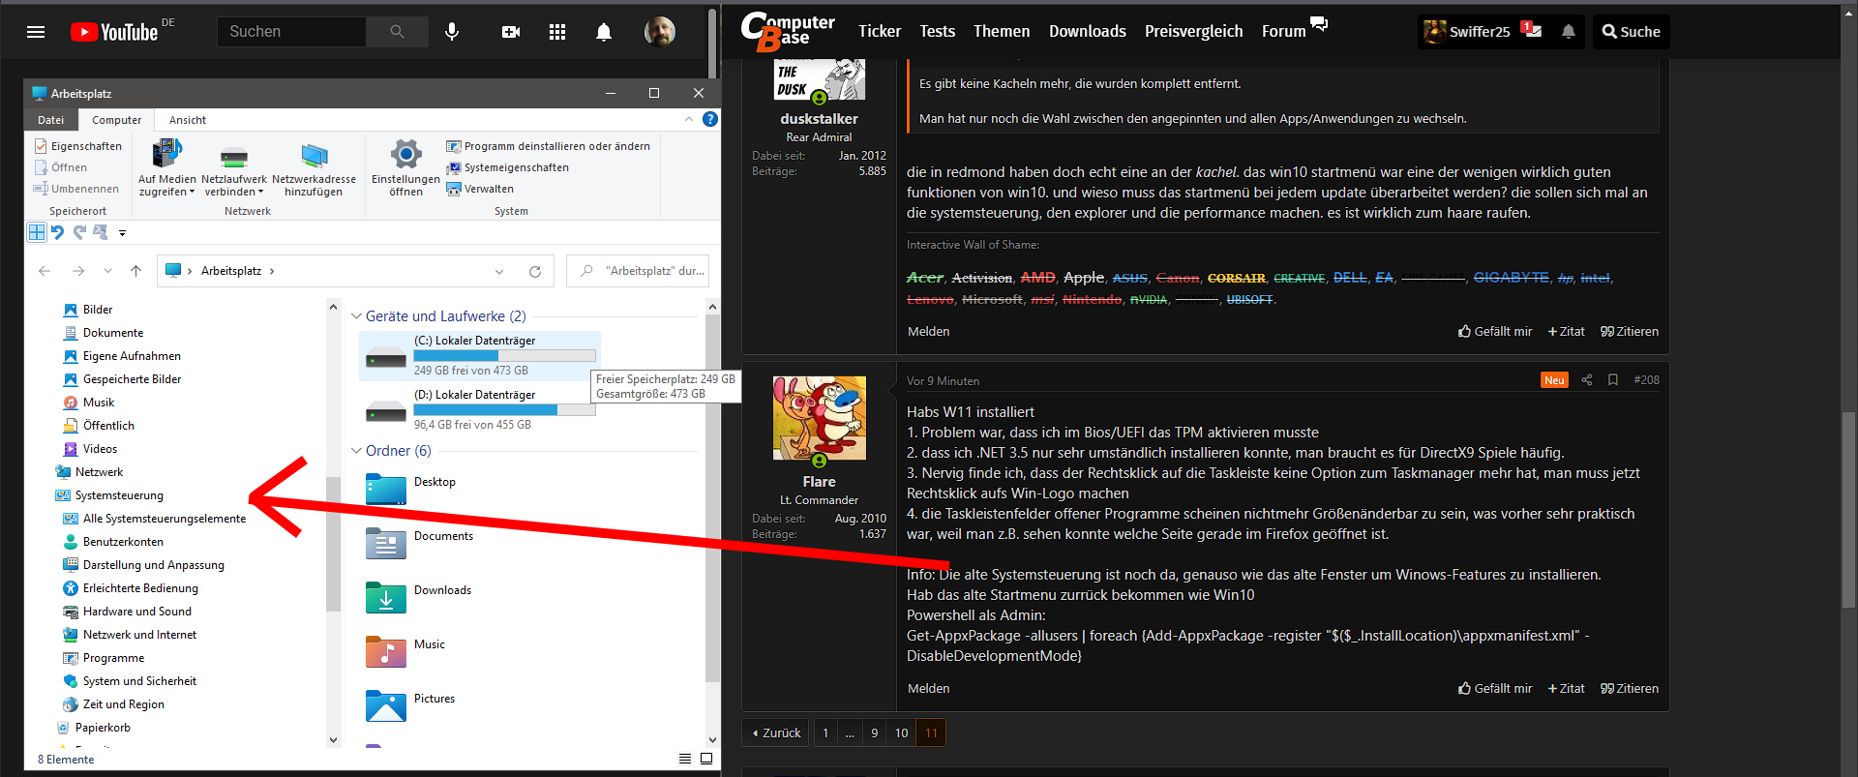1858x777 pixels.
Task: Go up one folder level in Explorer
Action: pyautogui.click(x=135, y=271)
